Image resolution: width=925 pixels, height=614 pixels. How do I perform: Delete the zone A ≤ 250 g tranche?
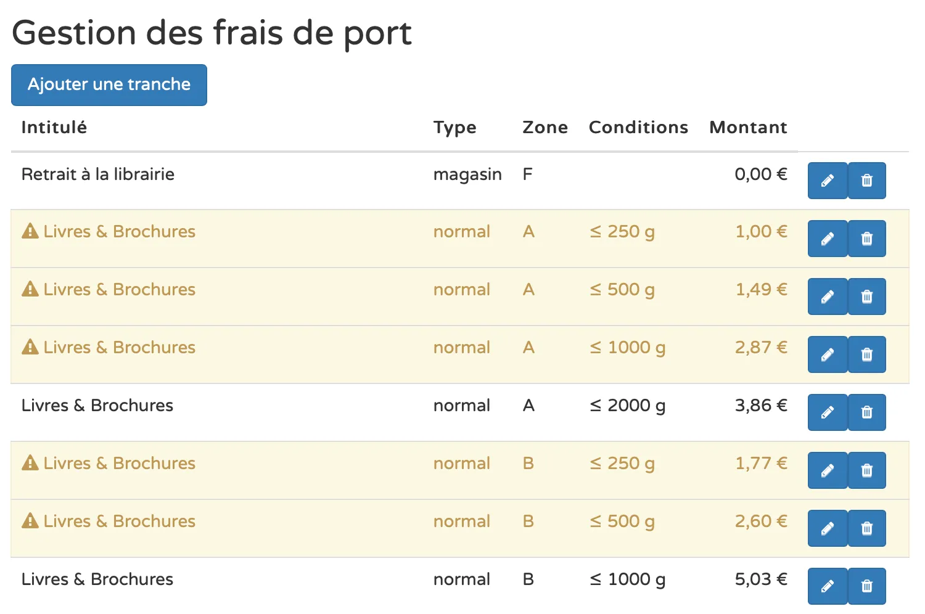click(866, 239)
